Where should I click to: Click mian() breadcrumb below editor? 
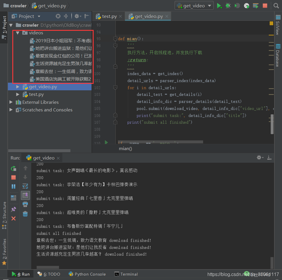[125, 149]
